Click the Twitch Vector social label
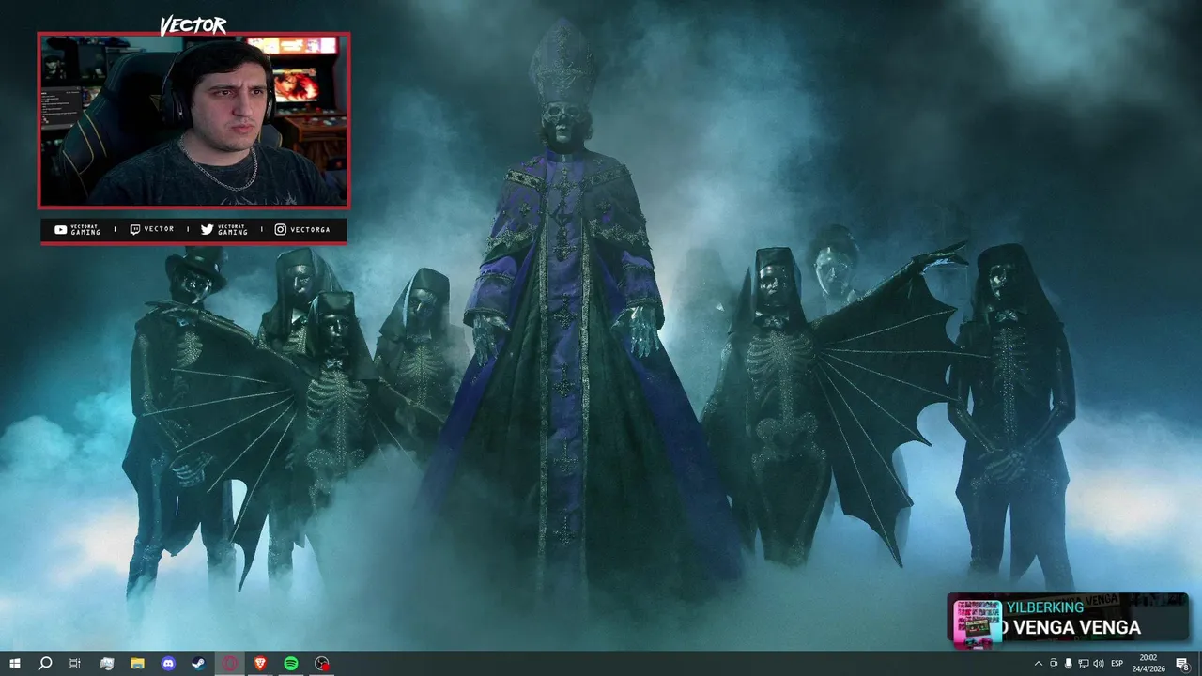1202x676 pixels. point(151,229)
